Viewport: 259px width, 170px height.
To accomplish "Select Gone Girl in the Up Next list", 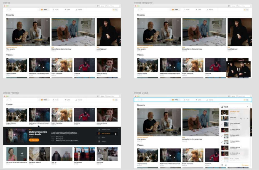I will pyautogui.click(x=235, y=118).
